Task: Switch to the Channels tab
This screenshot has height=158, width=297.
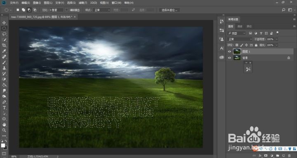Action: (240, 26)
